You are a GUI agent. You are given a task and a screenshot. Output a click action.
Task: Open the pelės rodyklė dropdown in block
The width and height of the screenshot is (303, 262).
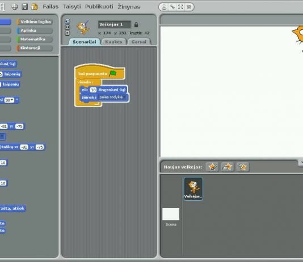(x=113, y=97)
